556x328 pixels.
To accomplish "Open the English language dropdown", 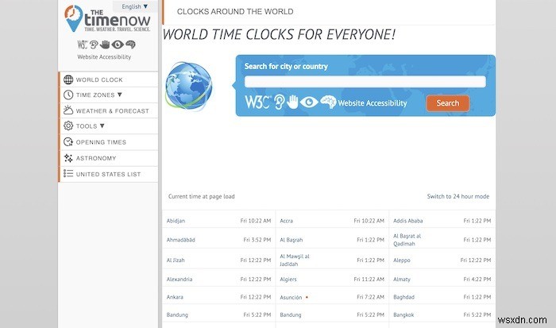I will (134, 6).
